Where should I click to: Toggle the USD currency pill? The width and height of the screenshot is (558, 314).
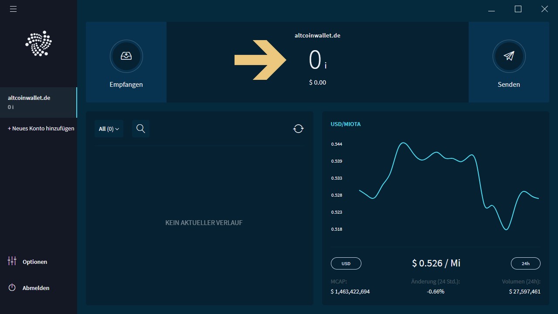tap(346, 263)
